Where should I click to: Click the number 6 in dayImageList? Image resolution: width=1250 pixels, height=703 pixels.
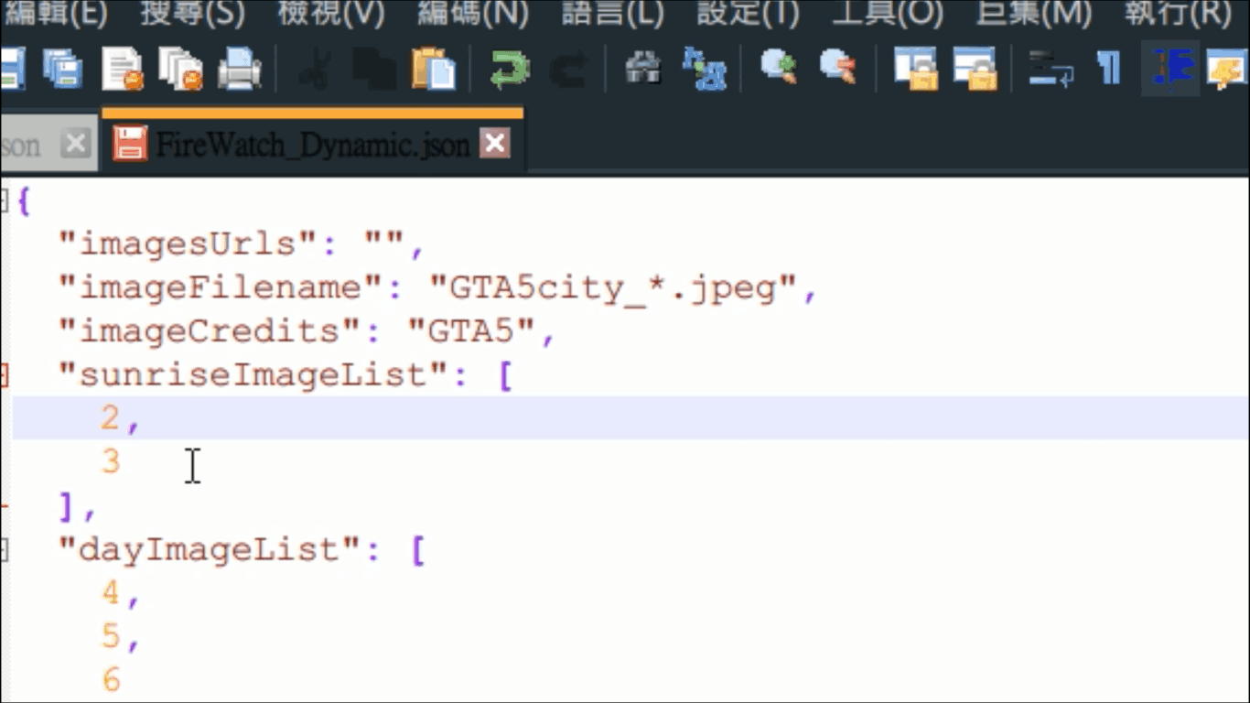pos(111,679)
